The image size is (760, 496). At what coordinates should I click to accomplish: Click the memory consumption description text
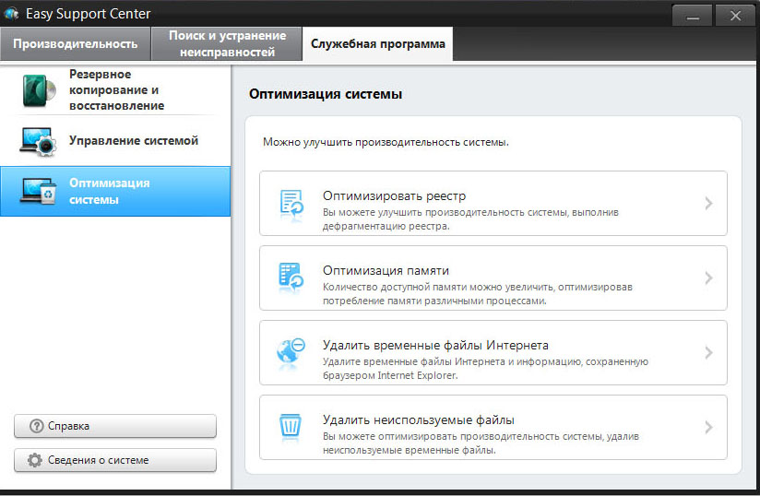point(478,293)
